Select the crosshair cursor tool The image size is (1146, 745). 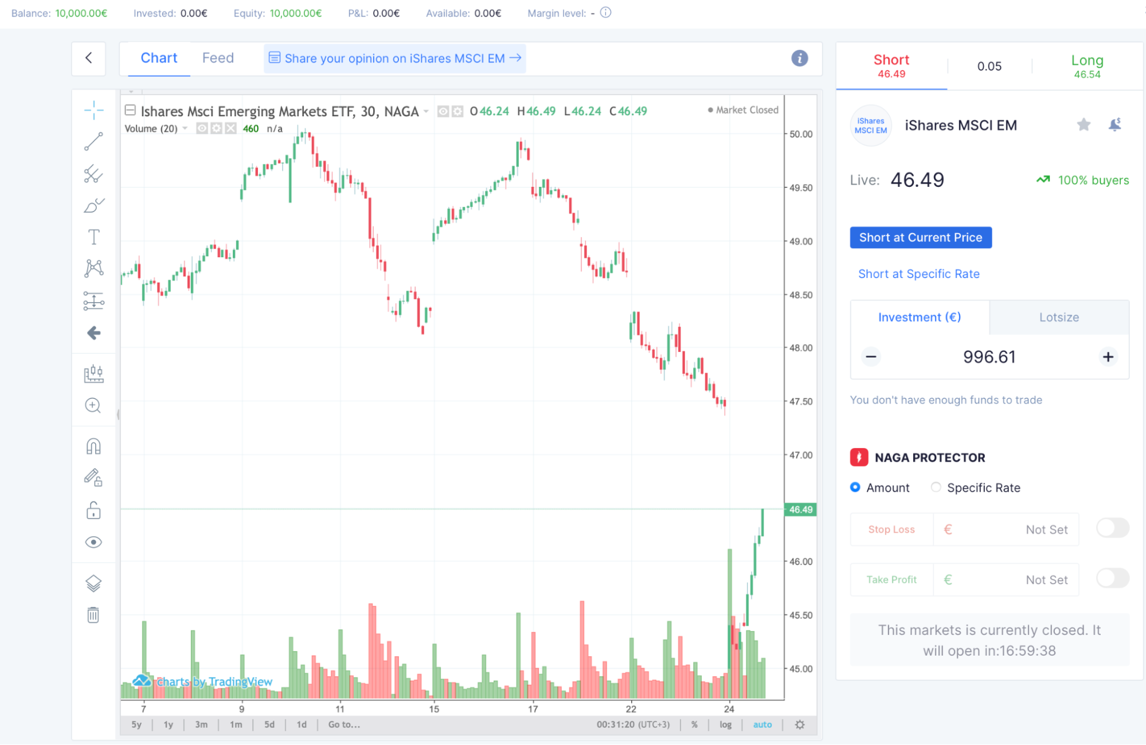pos(93,110)
